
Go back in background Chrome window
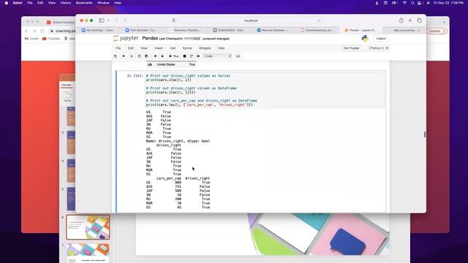click(26, 31)
